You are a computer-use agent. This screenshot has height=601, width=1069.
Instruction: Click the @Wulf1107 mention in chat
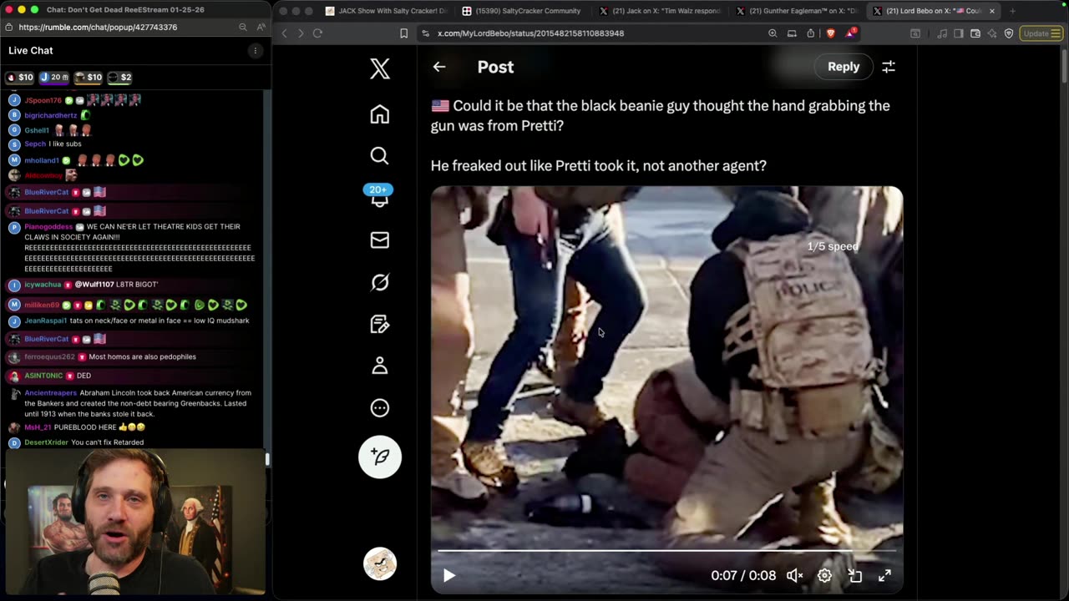click(x=96, y=285)
